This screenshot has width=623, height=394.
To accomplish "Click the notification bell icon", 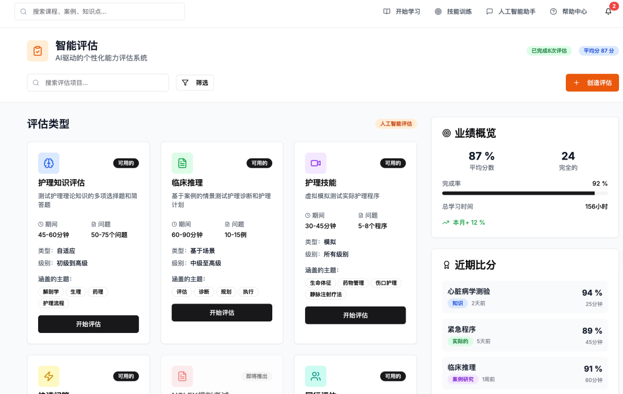I will pyautogui.click(x=608, y=12).
